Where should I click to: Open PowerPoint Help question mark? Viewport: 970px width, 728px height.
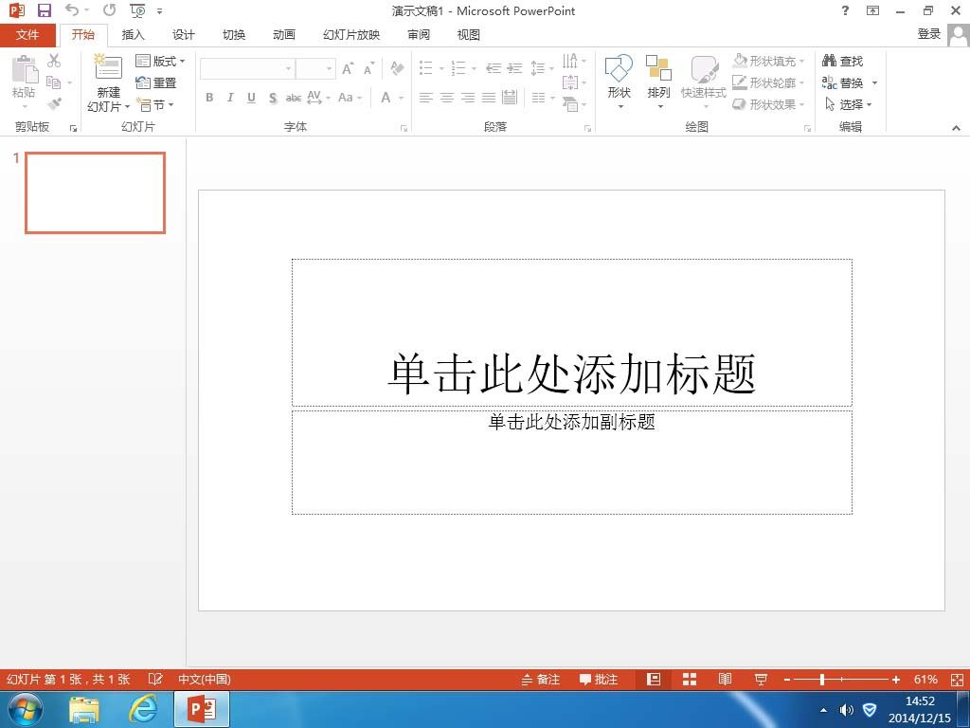click(845, 10)
